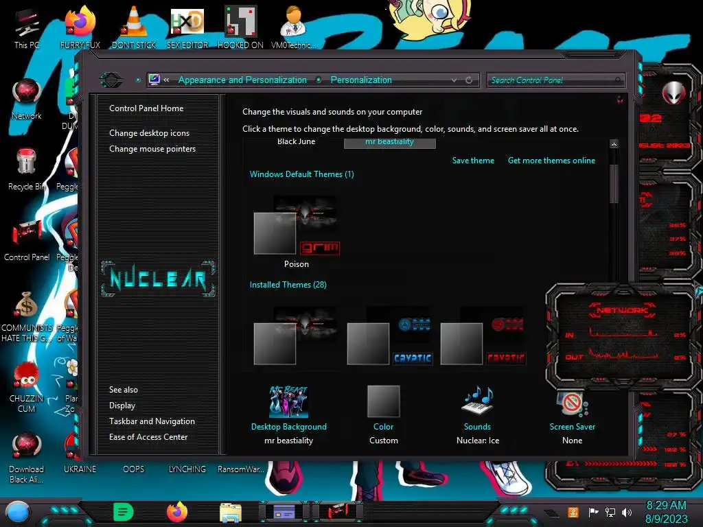Select the Poison grim theme
This screenshot has width=703, height=527.
click(297, 232)
